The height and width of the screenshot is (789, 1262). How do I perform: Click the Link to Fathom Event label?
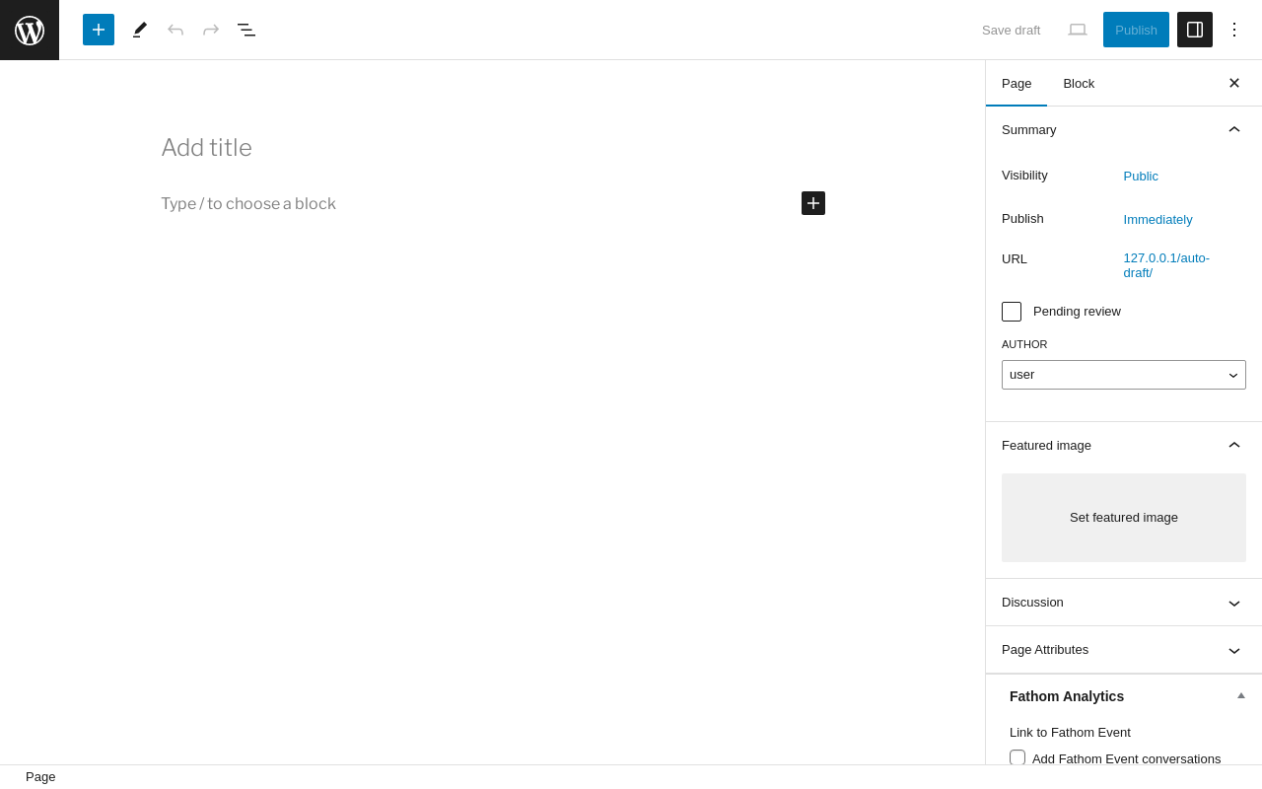pyautogui.click(x=1070, y=733)
